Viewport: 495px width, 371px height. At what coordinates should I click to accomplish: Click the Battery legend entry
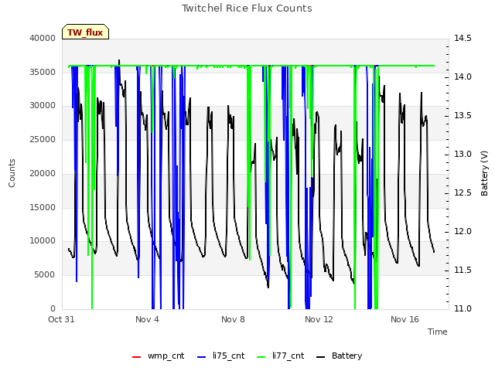pos(340,356)
